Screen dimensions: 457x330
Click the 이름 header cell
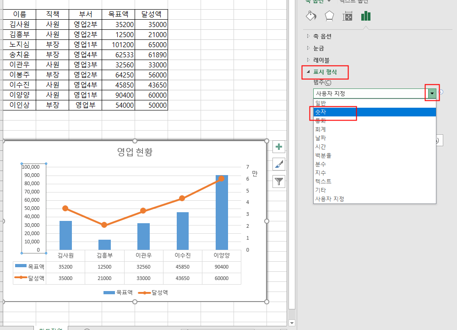[20, 14]
